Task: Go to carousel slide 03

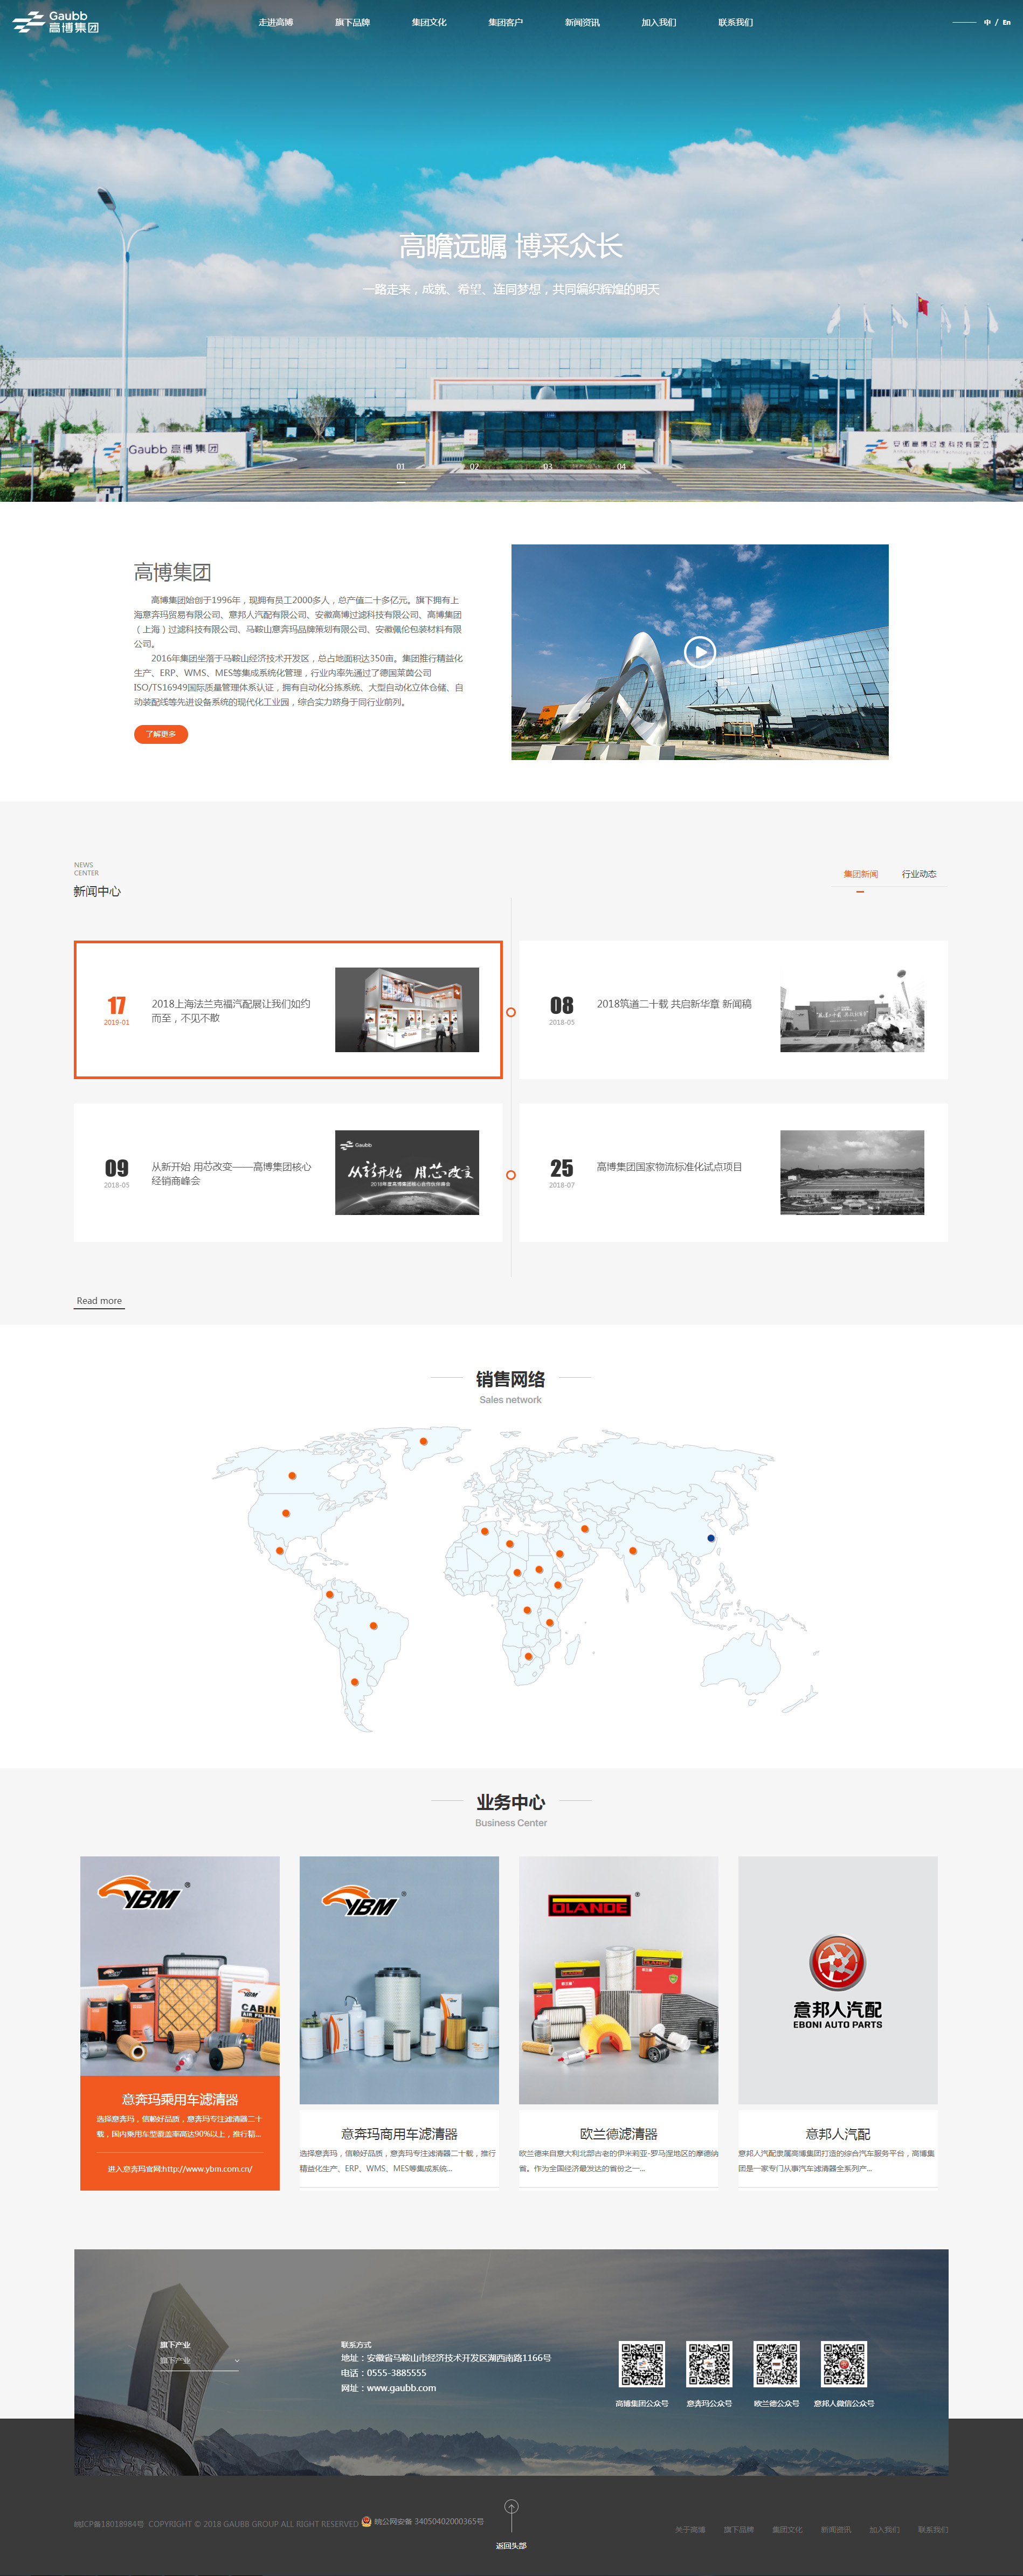Action: (547, 467)
